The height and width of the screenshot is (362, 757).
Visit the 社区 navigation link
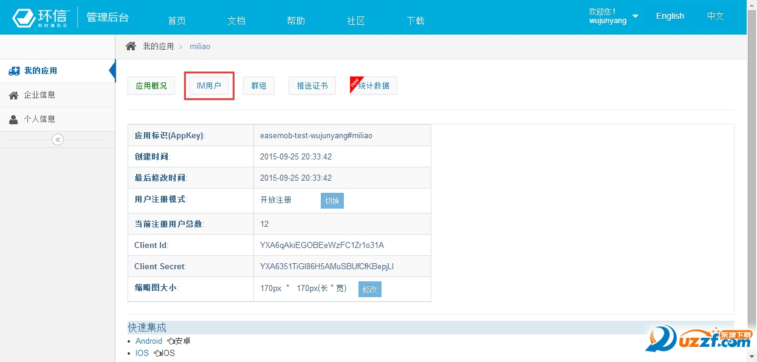tap(356, 21)
